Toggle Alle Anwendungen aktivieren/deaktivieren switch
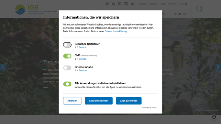221x124 pixels. click(67, 84)
